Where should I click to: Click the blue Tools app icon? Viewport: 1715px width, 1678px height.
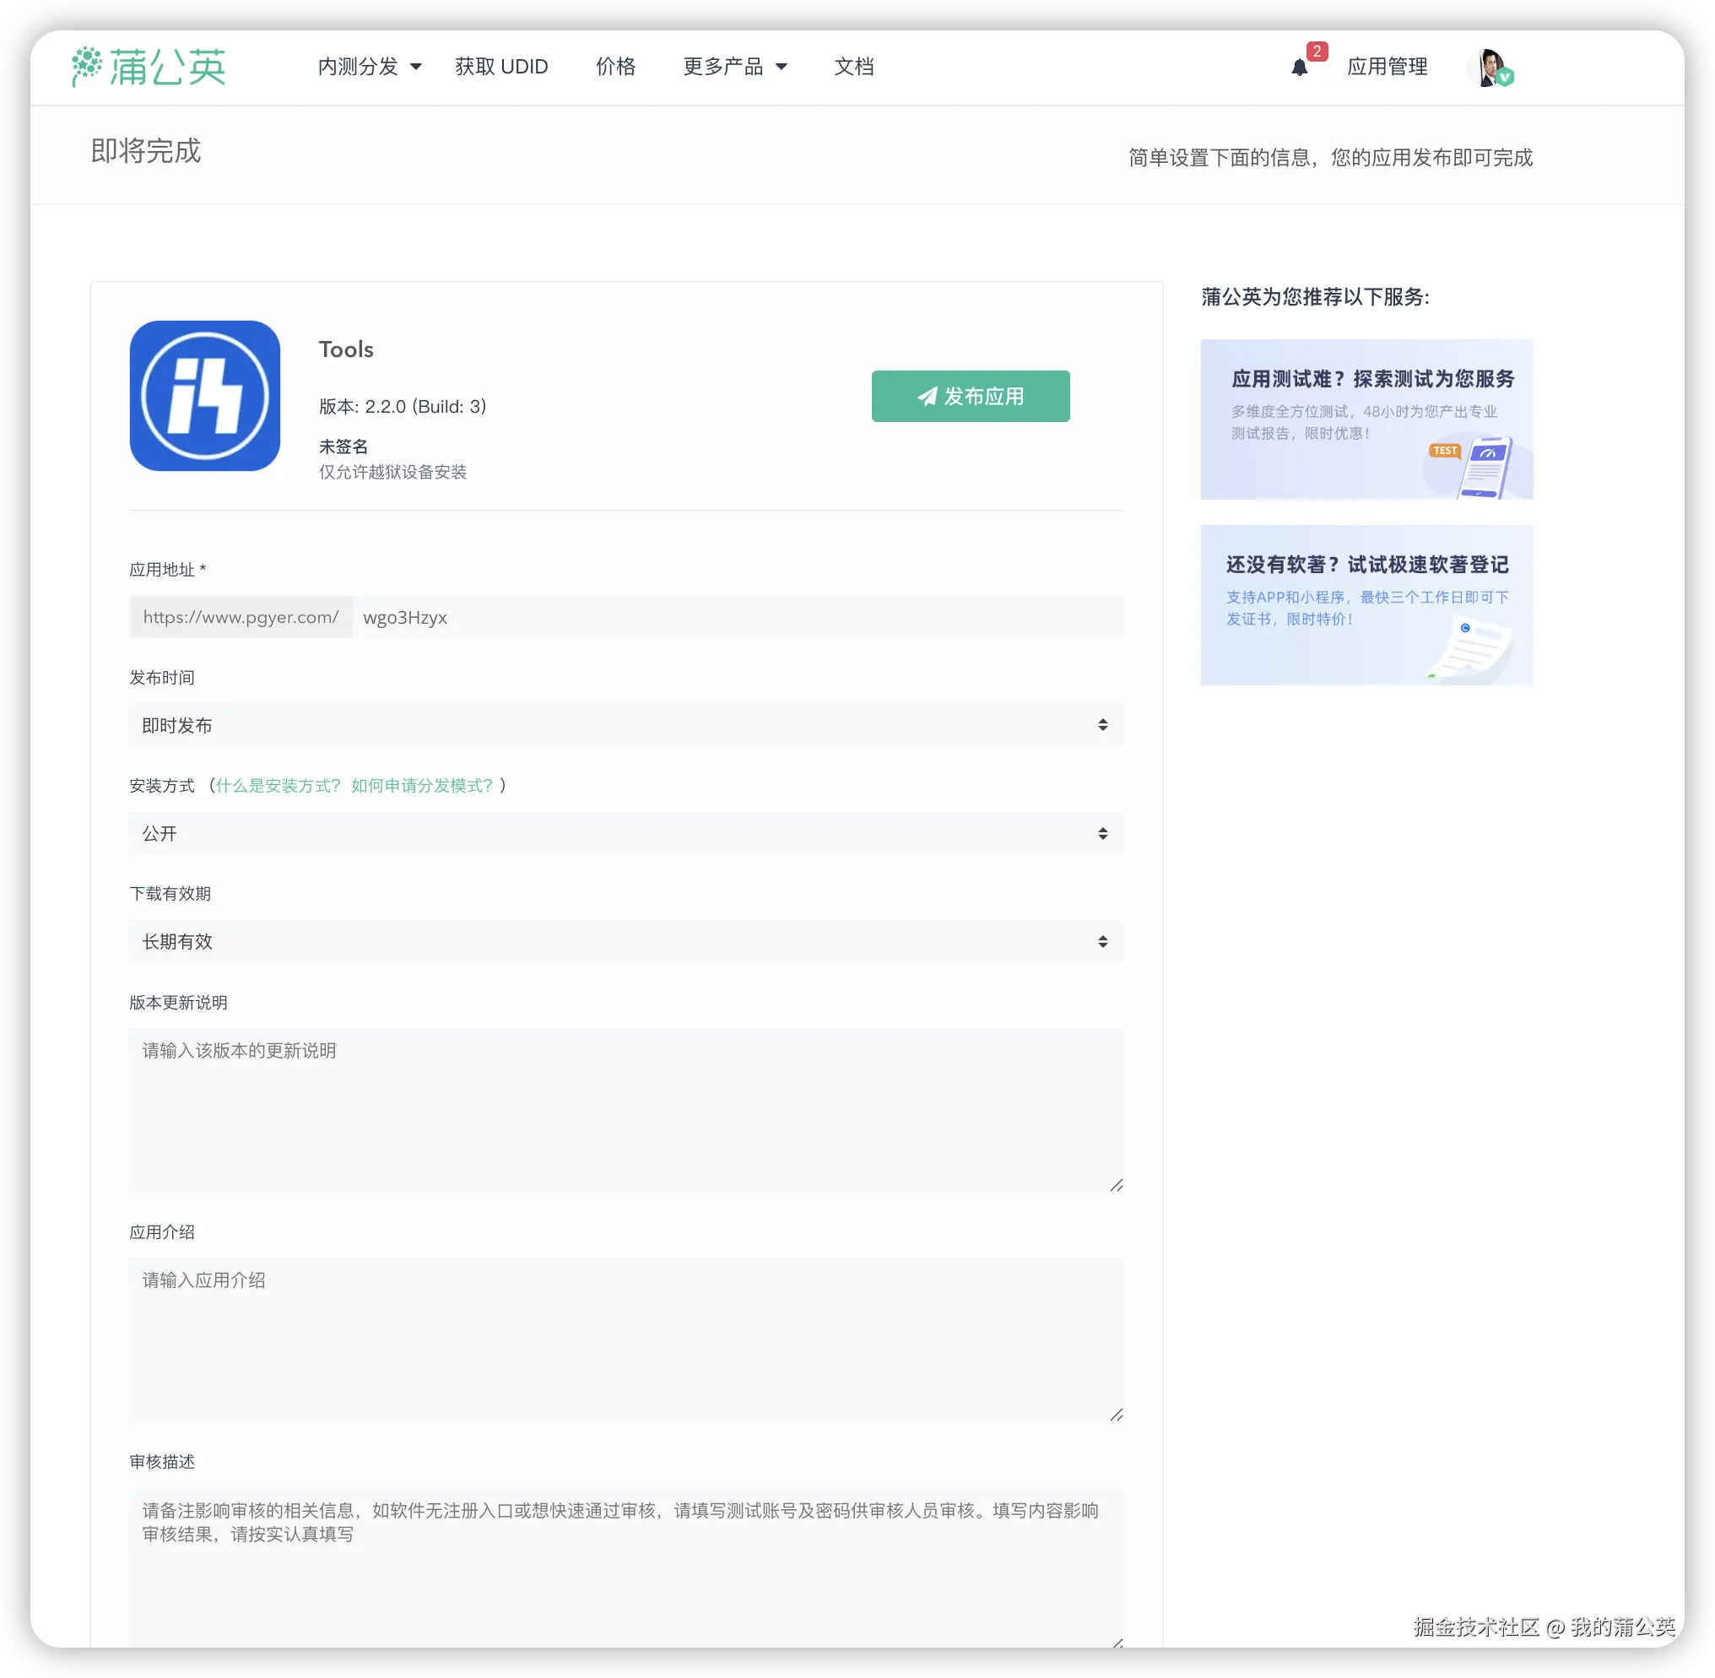(204, 396)
